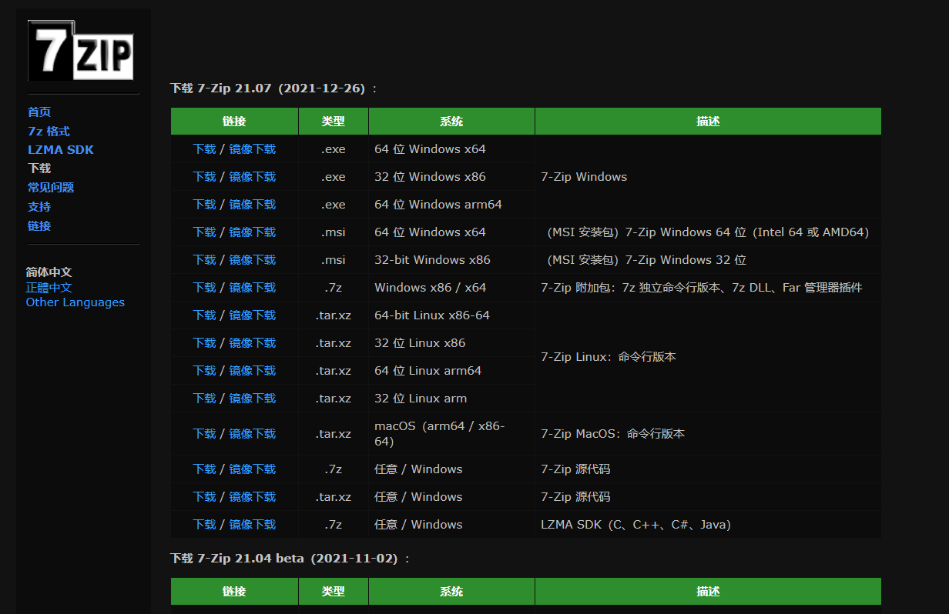Download the LZMA SDK .7z package
Viewport: 949px width, 614px height.
tap(205, 525)
